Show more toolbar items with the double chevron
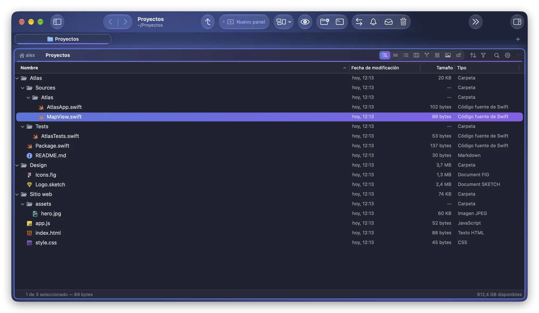Screen dimensions: 539x313 coord(475,22)
